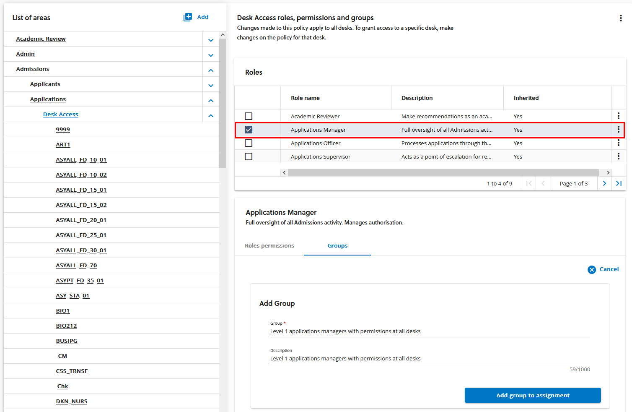The width and height of the screenshot is (632, 412).
Task: Open Academic Reviewer row options menu
Action: (618, 116)
